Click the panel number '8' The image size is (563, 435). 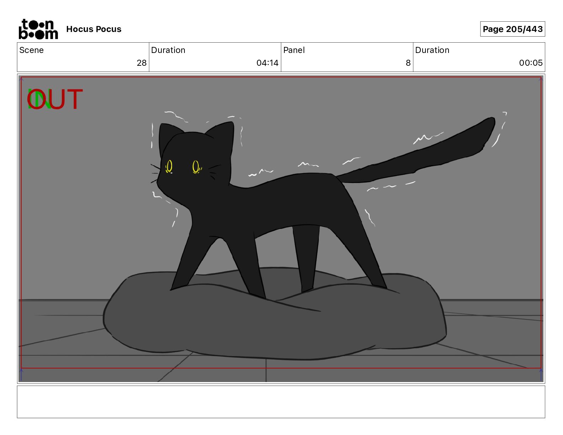pyautogui.click(x=408, y=63)
